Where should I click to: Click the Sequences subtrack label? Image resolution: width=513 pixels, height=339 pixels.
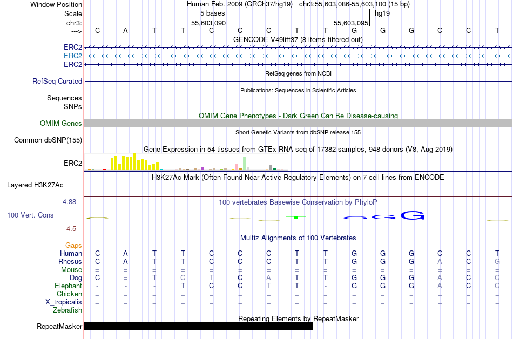pos(64,98)
